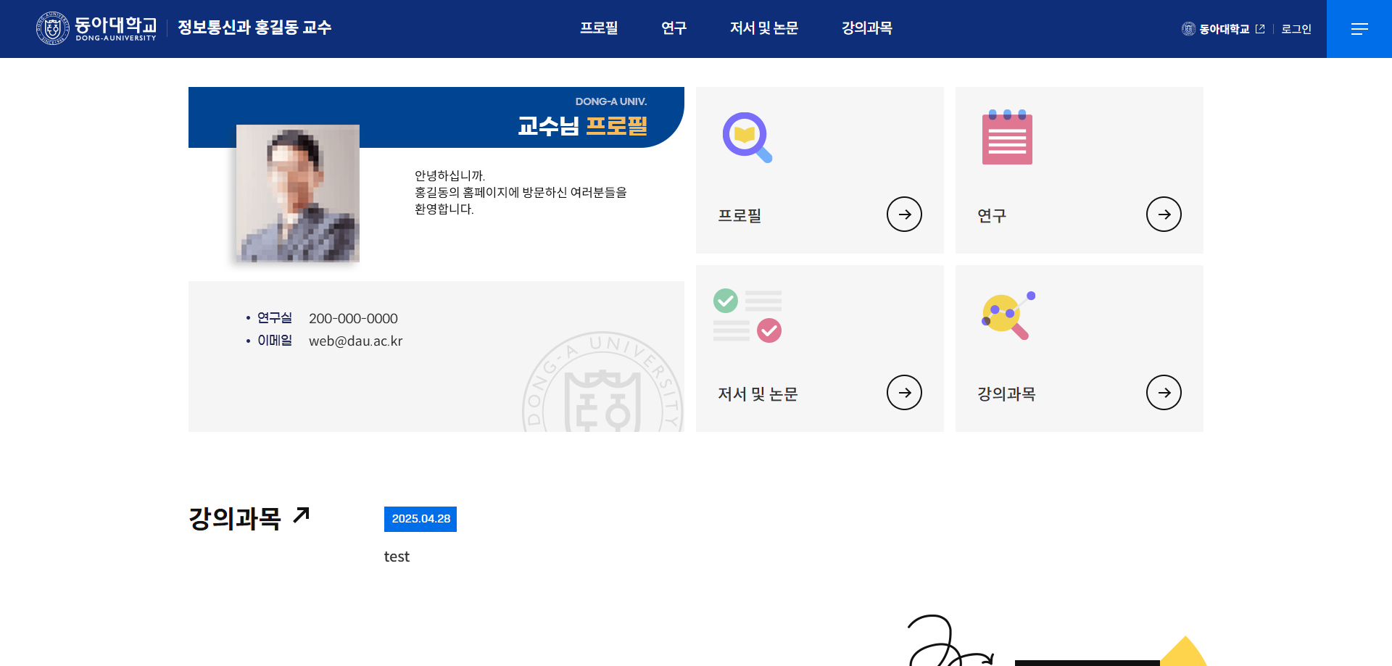Click the arrow circle in 프로필 card
This screenshot has height=666, width=1392.
pyautogui.click(x=904, y=215)
